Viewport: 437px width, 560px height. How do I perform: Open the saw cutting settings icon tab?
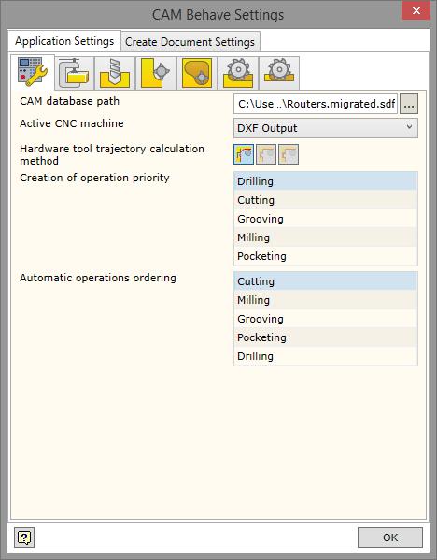click(x=238, y=73)
